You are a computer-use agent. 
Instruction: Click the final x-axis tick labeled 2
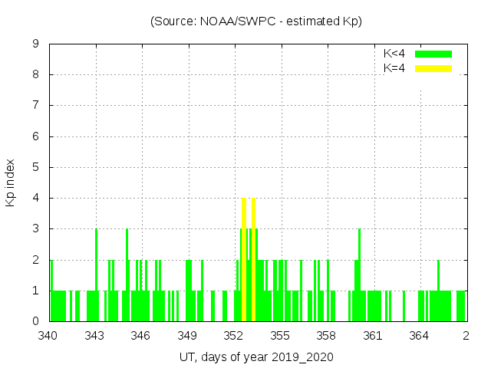tap(466, 335)
